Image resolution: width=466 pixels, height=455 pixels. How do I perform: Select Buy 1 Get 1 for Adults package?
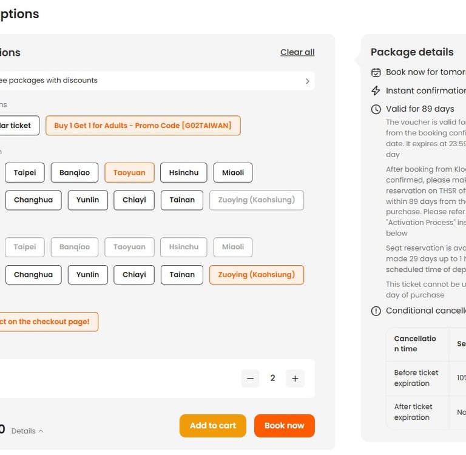(x=143, y=126)
